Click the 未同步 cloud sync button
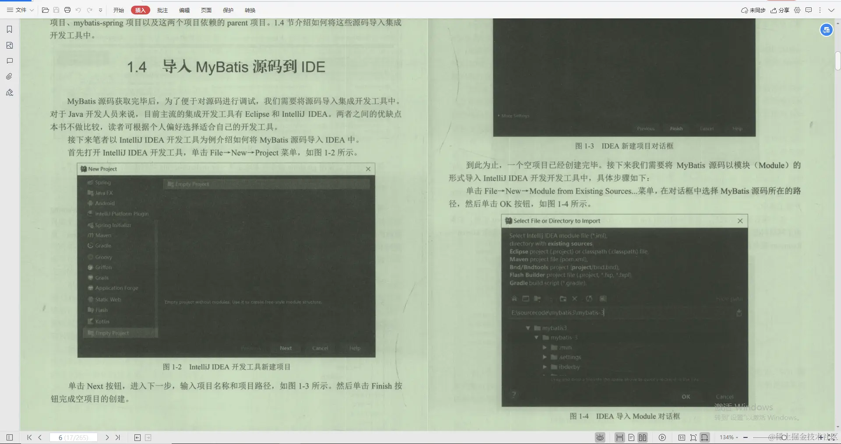This screenshot has width=841, height=444. (753, 10)
